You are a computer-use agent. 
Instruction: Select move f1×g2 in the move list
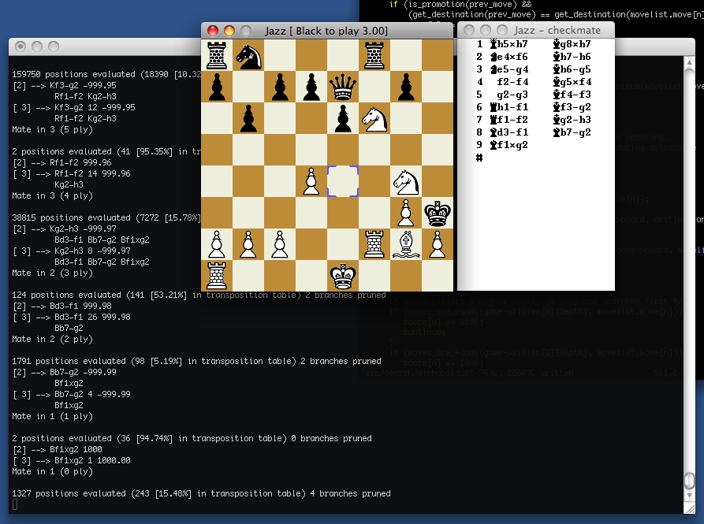(508, 145)
